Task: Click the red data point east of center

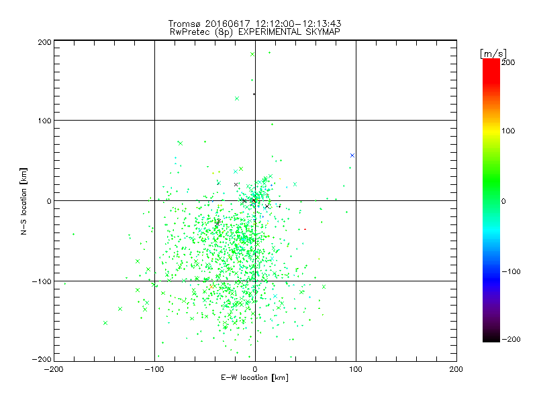Action: tap(305, 229)
